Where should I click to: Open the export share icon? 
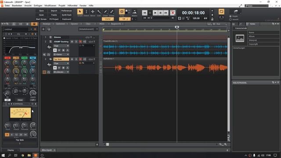click(x=236, y=12)
